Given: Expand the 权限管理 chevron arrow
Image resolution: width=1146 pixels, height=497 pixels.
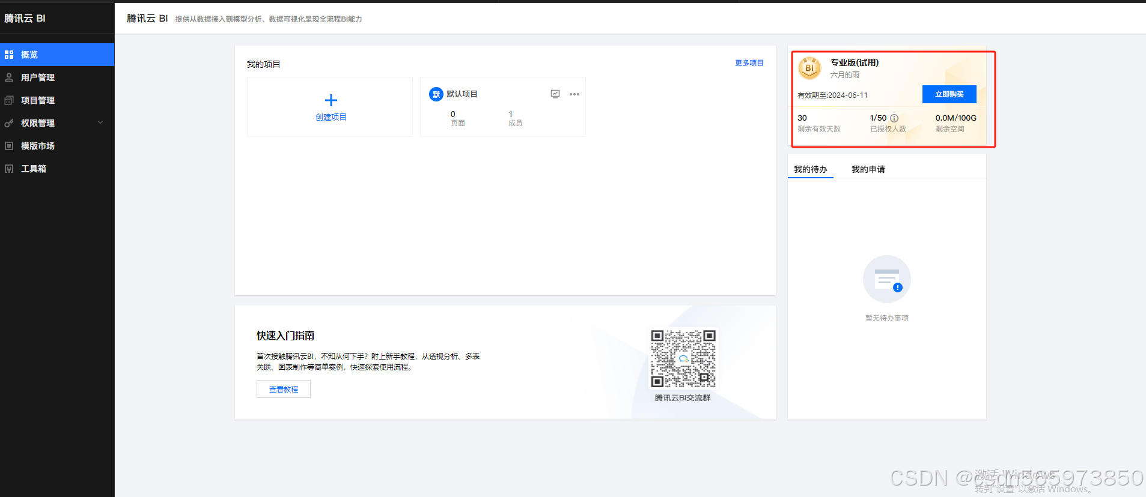Looking at the screenshot, I should click(100, 122).
